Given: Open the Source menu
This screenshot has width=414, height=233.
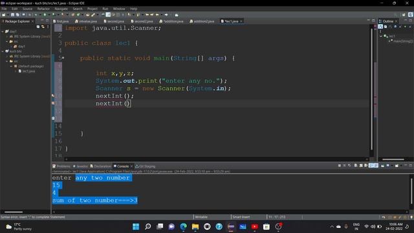Looking at the screenshot, I should (x=27, y=8).
